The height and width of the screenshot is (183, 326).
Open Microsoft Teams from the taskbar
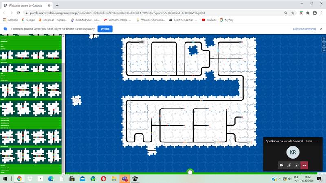coord(125,179)
